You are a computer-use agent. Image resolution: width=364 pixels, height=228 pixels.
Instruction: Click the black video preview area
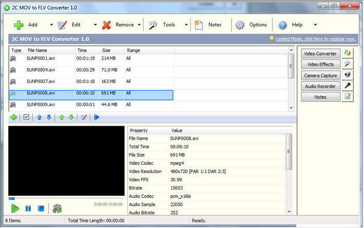(67, 161)
